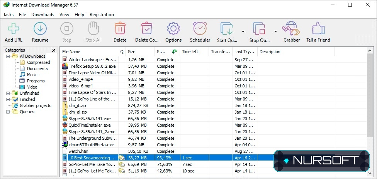
Task: Expand the Finished category node
Action: click(x=8, y=99)
